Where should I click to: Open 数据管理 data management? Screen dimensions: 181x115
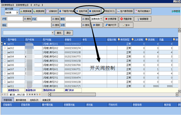pos(143,19)
